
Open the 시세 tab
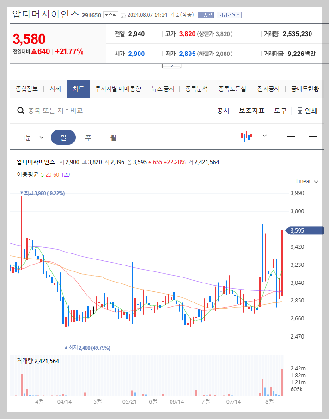55,89
